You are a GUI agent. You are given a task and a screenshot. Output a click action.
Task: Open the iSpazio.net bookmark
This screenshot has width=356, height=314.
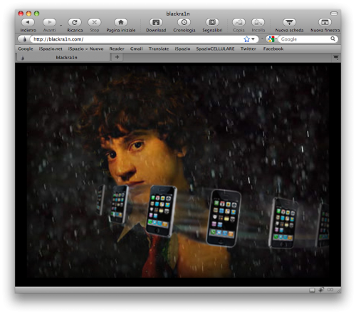tap(51, 49)
